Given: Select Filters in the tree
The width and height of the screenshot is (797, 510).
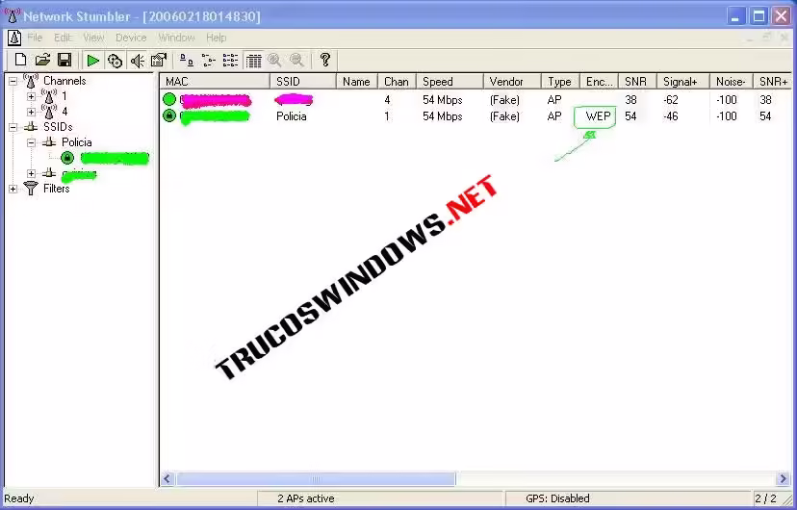Looking at the screenshot, I should tap(57, 189).
